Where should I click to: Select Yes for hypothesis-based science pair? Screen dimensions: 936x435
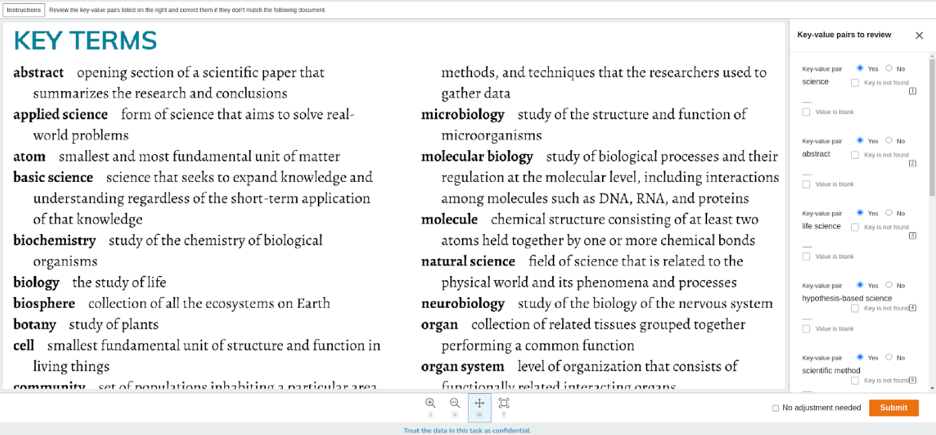click(861, 285)
